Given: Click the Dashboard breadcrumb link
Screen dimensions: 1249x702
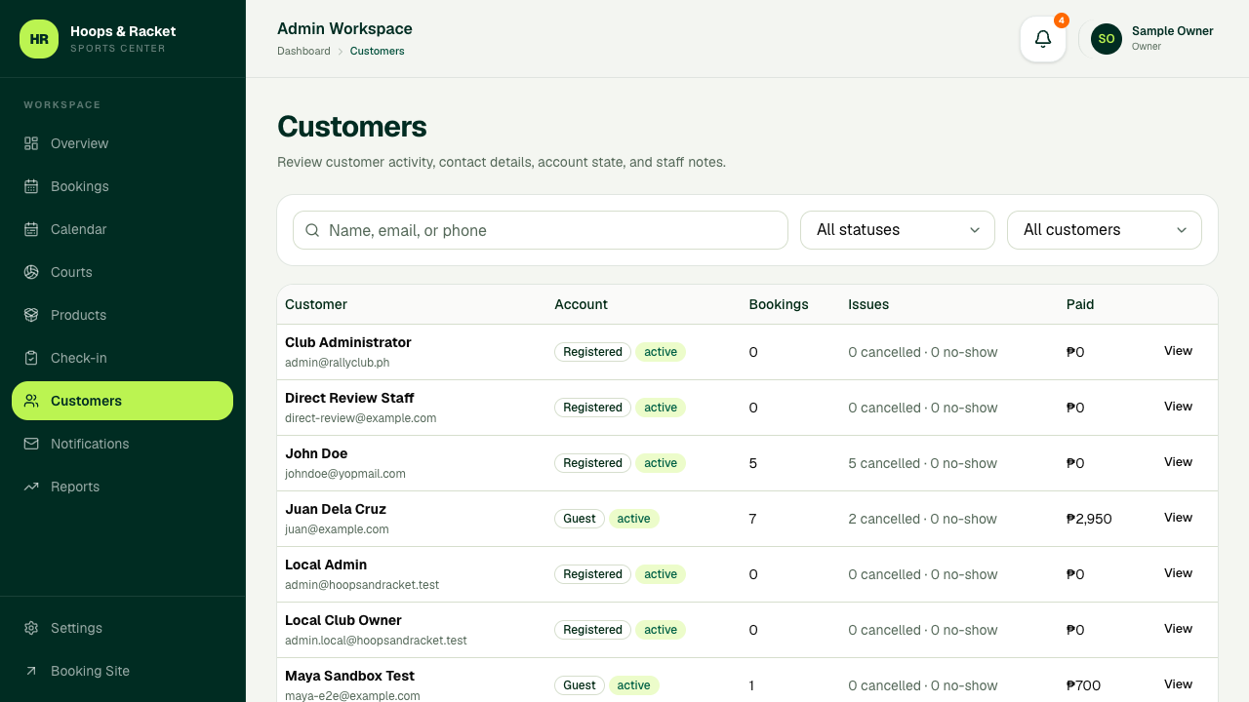Looking at the screenshot, I should click(303, 51).
